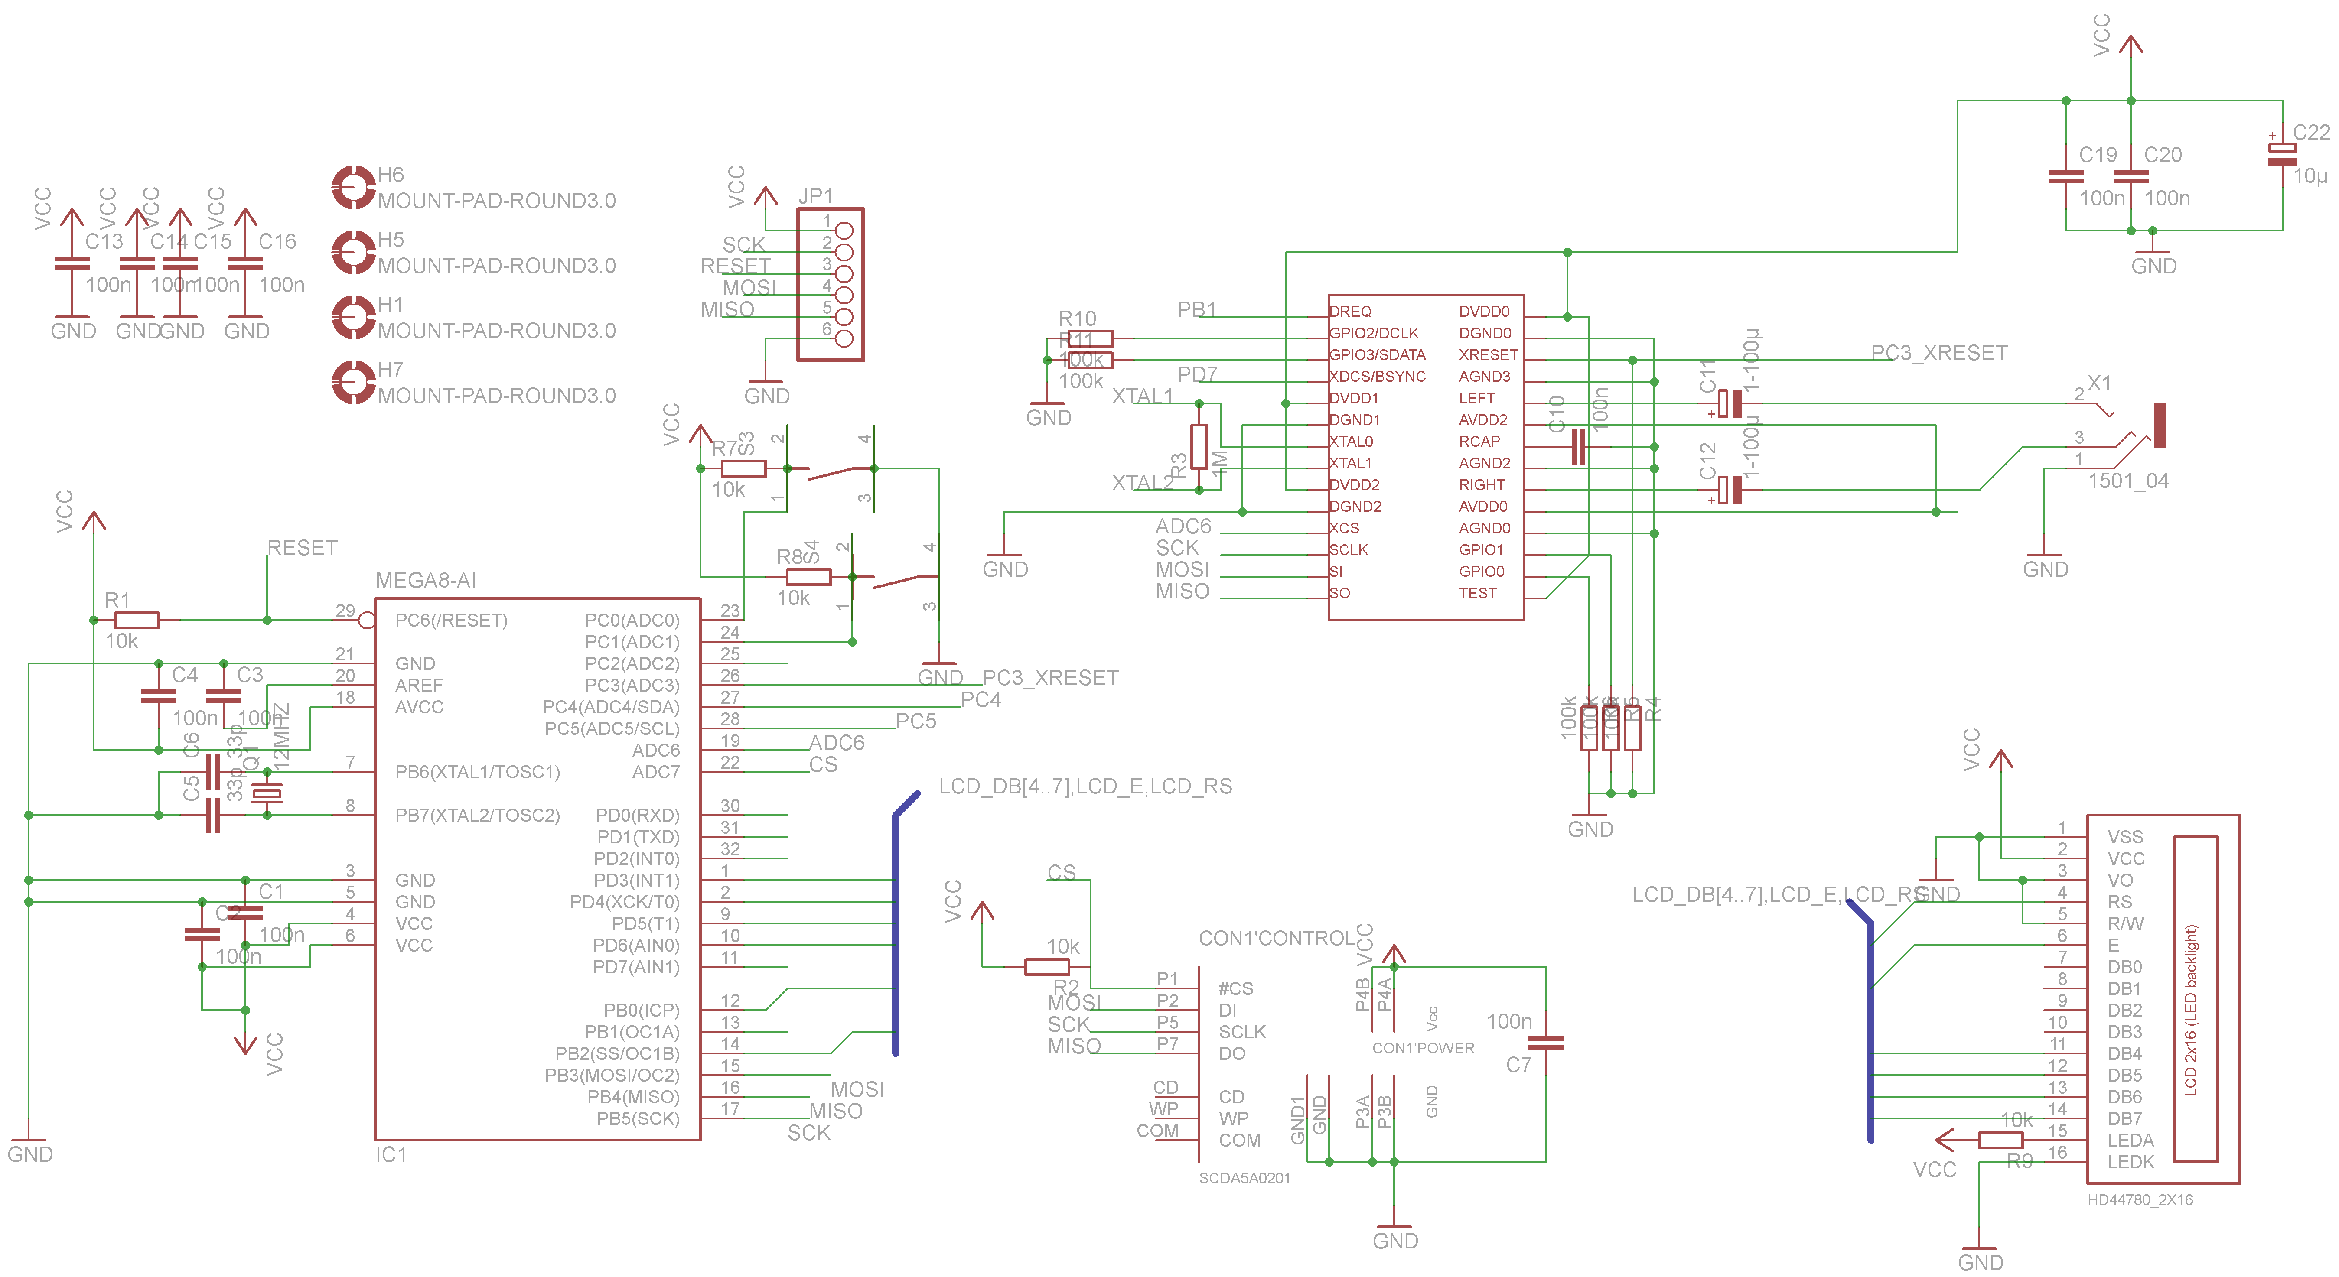This screenshot has width=2339, height=1277.
Task: Click the H6 mounting pad symbol
Action: [x=353, y=187]
